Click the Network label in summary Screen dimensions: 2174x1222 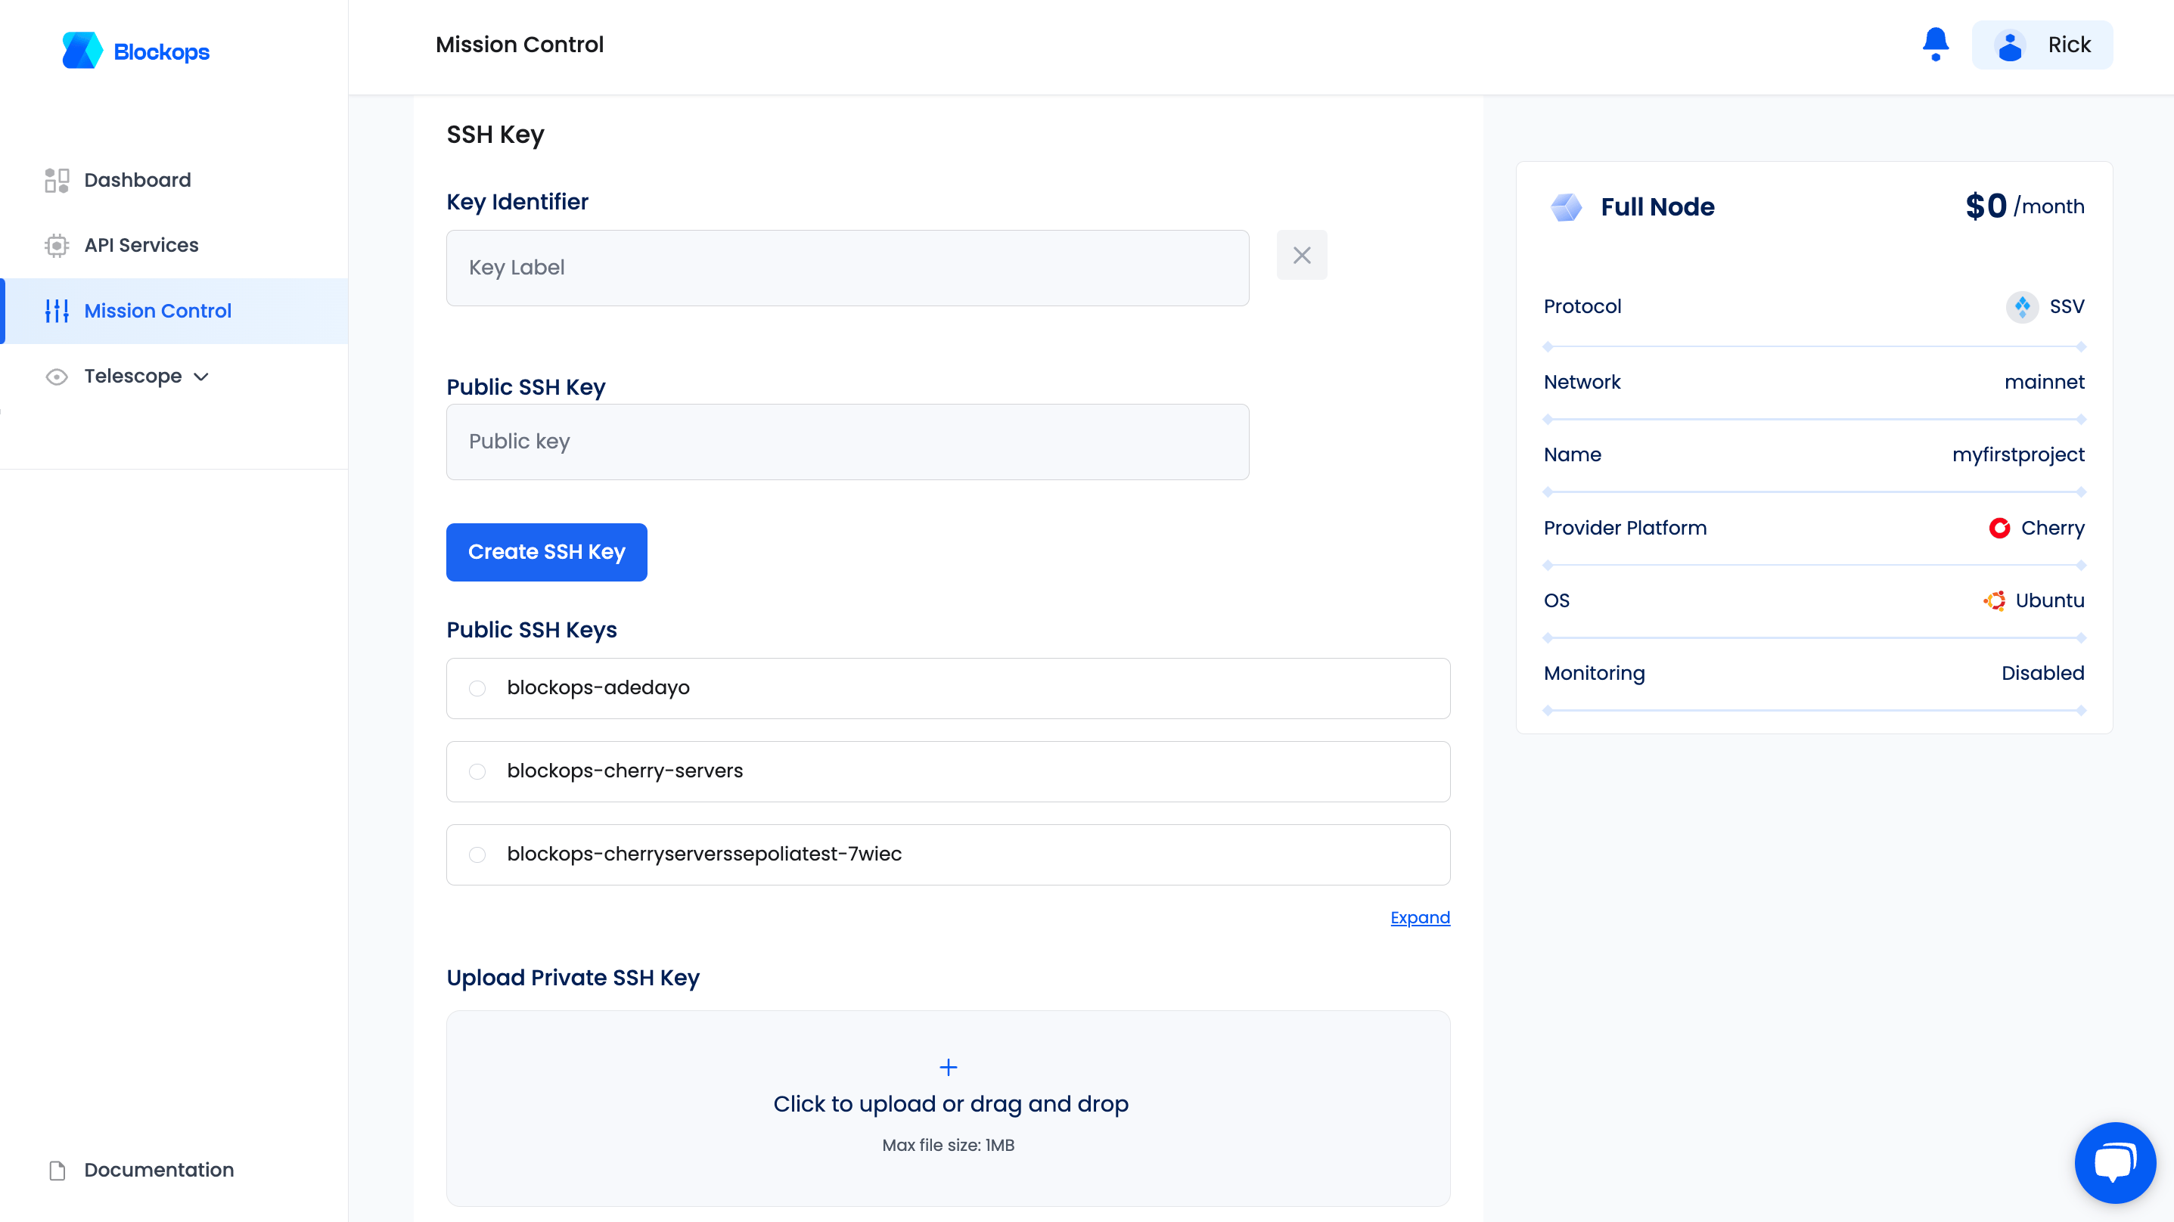click(1582, 383)
